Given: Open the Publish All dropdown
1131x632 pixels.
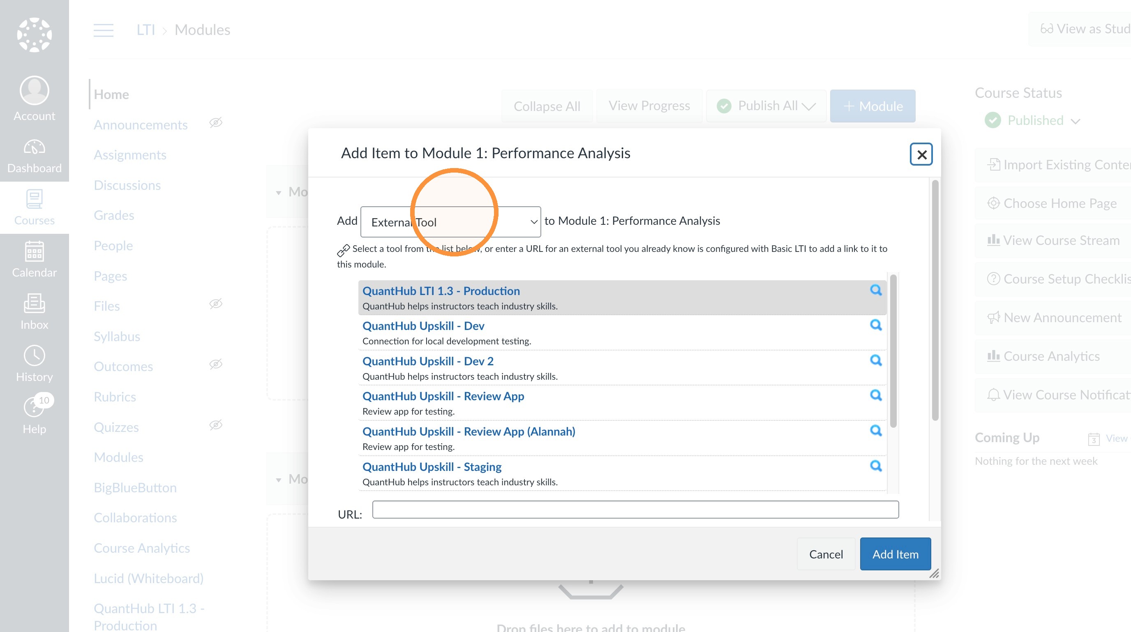Looking at the screenshot, I should point(766,106).
